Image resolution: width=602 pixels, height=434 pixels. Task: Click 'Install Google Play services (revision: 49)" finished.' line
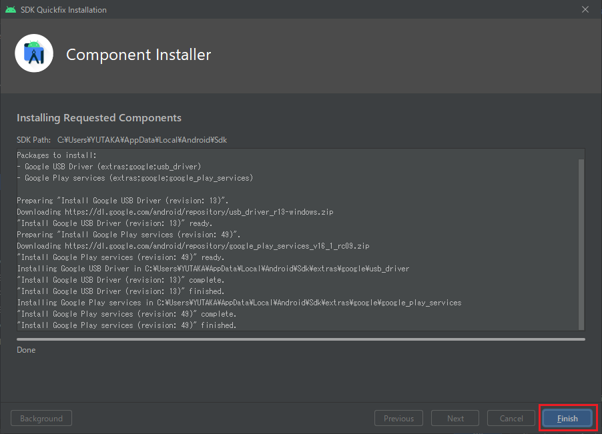coord(127,325)
